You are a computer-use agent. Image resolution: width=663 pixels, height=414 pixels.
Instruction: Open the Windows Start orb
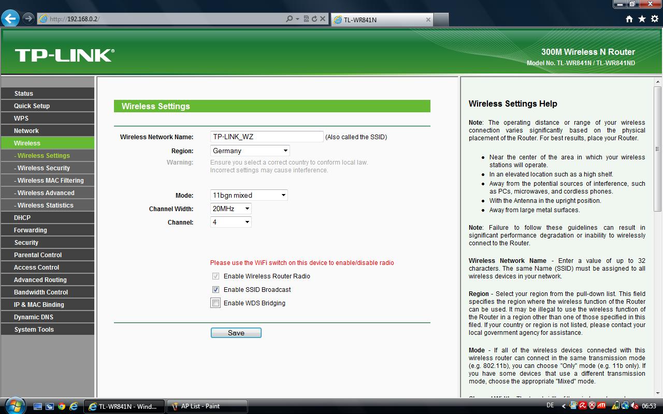(15, 405)
